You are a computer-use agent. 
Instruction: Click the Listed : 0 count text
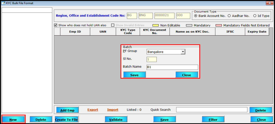(134, 110)
